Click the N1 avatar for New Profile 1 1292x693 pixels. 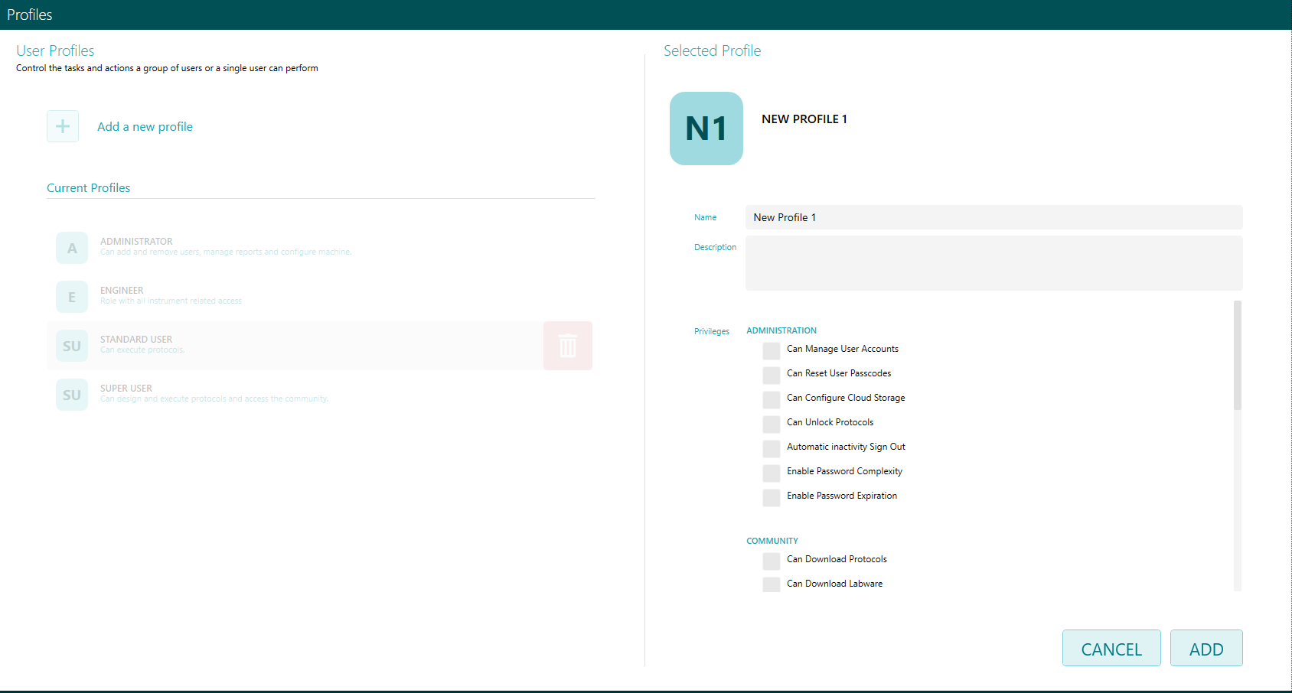pyautogui.click(x=706, y=129)
